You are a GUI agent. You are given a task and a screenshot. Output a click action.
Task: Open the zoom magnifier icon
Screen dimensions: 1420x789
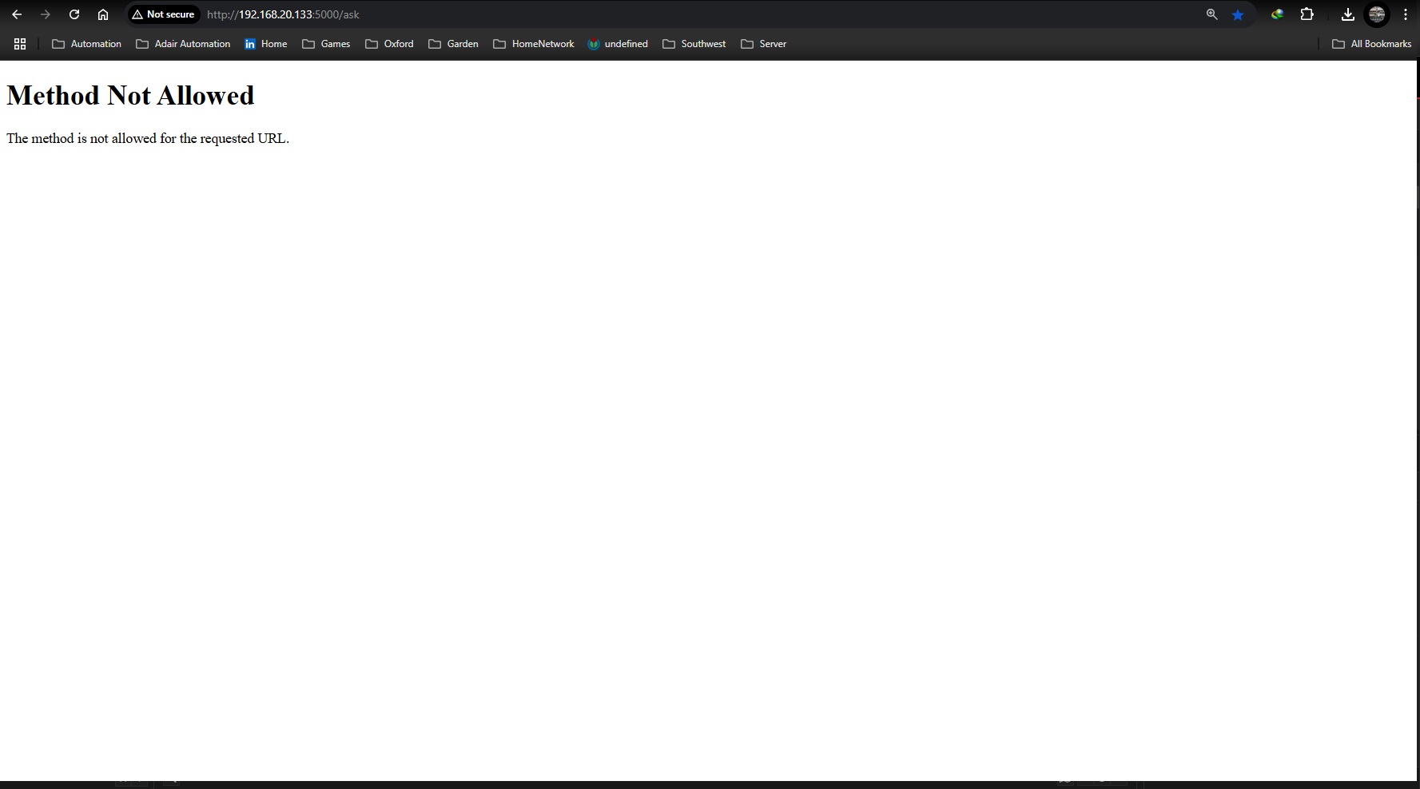1211,14
